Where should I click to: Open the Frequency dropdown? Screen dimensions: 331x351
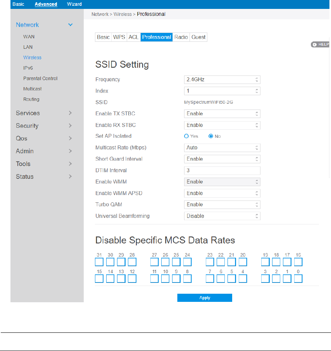click(x=222, y=80)
